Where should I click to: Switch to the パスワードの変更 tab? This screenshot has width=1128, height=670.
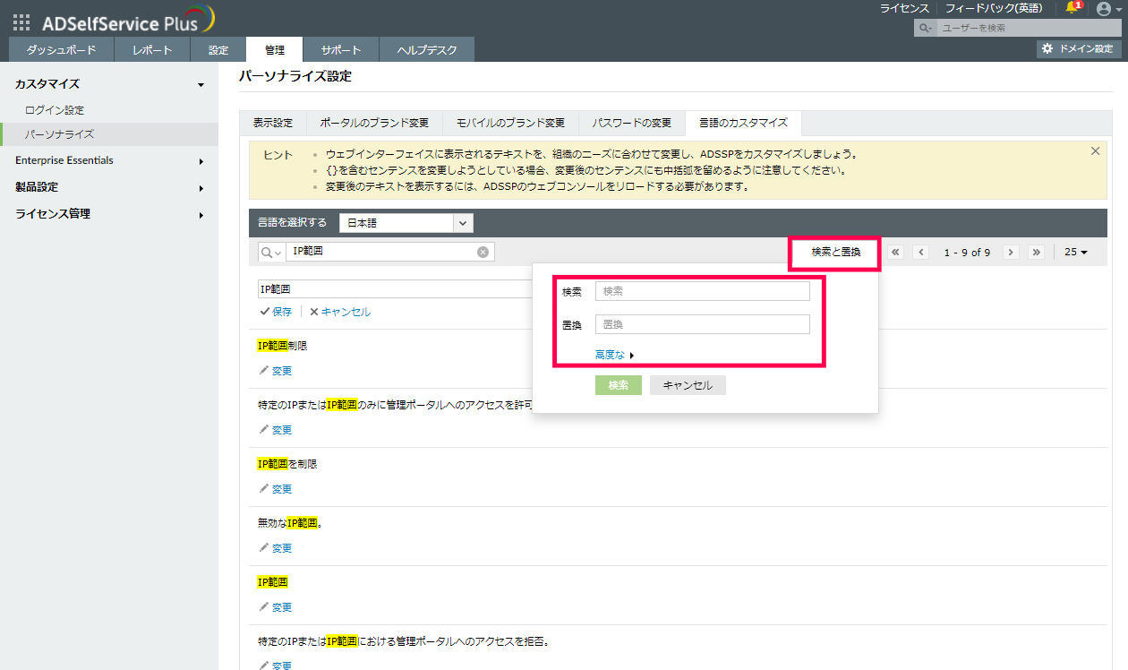[631, 123]
